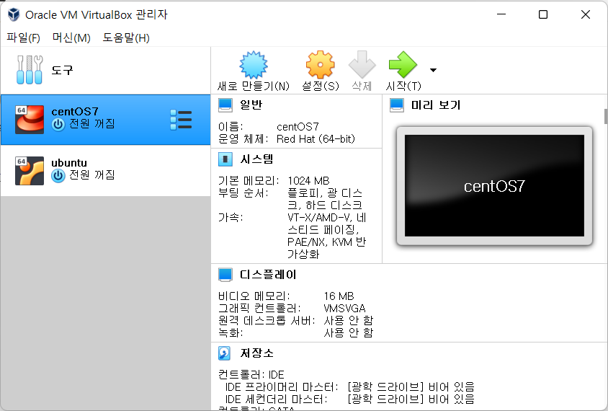Image resolution: width=608 pixels, height=411 pixels.
Task: Click the Preview (미리 보기) monitor icon
Action: tap(397, 105)
